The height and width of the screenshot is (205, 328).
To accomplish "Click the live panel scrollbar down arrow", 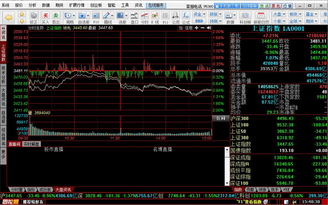I will pyautogui.click(x=227, y=183).
